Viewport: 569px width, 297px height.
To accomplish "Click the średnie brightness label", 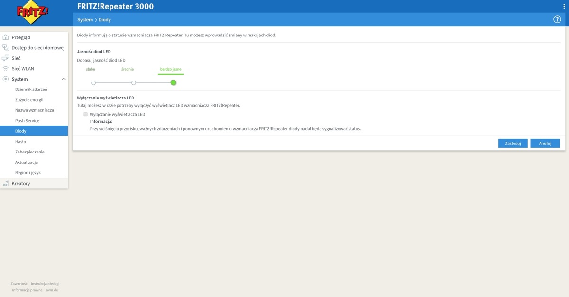I will point(128,69).
